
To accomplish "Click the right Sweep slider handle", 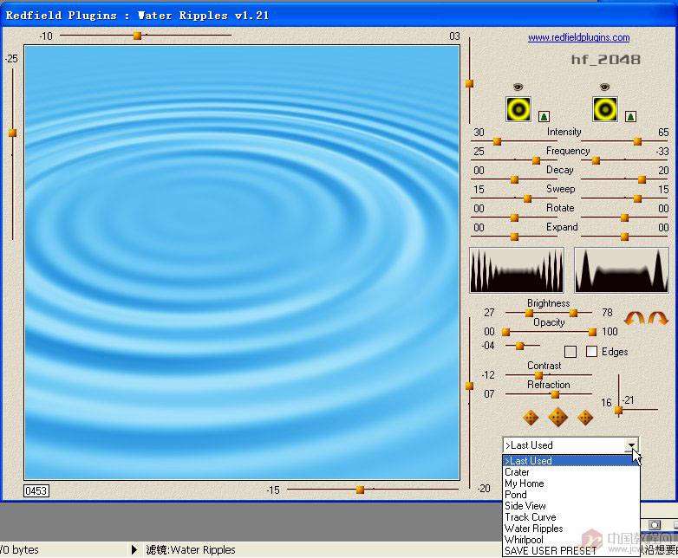I will [637, 198].
